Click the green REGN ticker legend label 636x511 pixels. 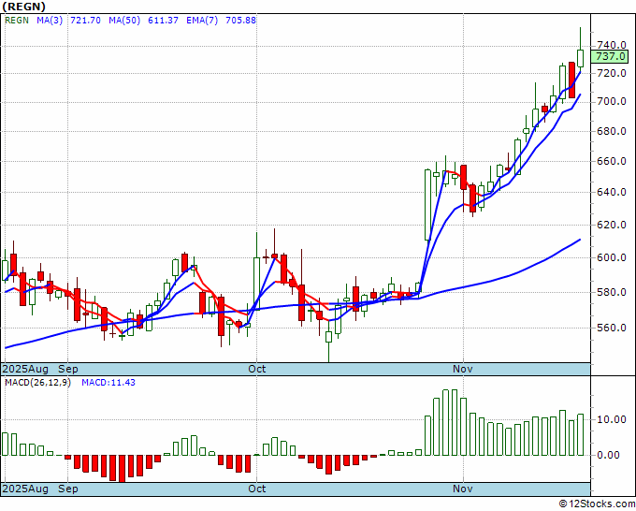[17, 21]
